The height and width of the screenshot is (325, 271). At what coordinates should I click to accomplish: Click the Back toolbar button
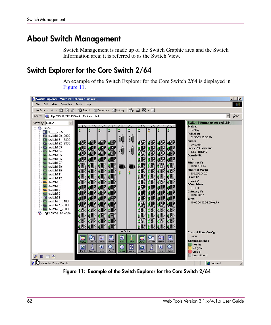[40, 110]
